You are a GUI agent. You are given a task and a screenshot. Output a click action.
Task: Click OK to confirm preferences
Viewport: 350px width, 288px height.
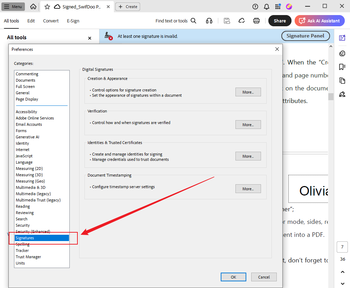pyautogui.click(x=233, y=277)
